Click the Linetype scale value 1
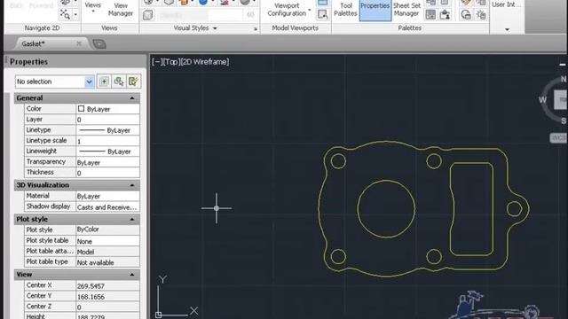Image resolution: width=568 pixels, height=319 pixels. point(107,141)
